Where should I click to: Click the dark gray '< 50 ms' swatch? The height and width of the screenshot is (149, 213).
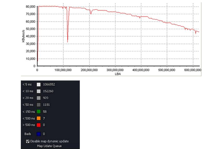(x=39, y=105)
